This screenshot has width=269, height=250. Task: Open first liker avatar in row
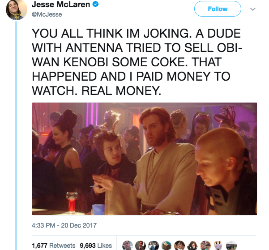point(128,246)
